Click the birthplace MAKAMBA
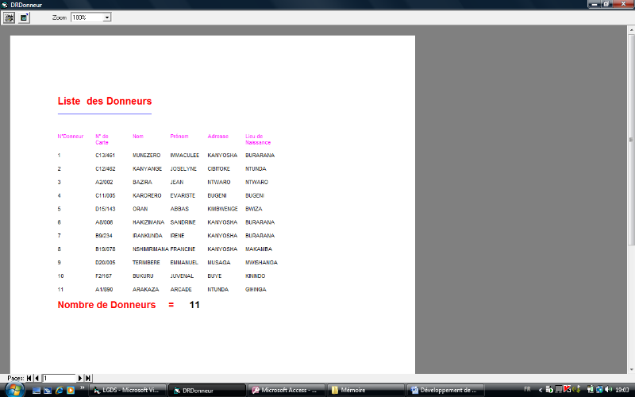The width and height of the screenshot is (635, 397). 259,249
